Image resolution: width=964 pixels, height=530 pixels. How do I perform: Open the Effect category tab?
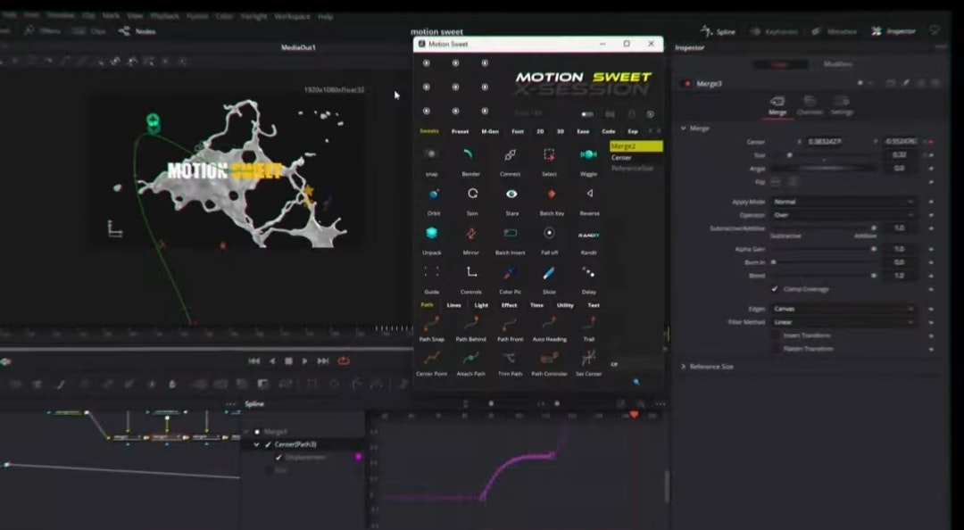(x=509, y=305)
